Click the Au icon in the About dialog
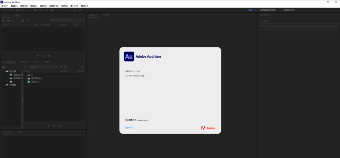The image size is (340, 158). 129,56
